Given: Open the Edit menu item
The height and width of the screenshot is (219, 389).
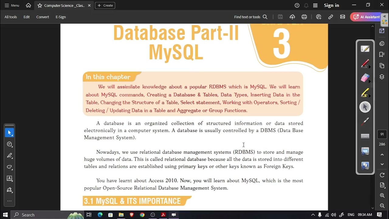Looking at the screenshot, I should pos(26,17).
